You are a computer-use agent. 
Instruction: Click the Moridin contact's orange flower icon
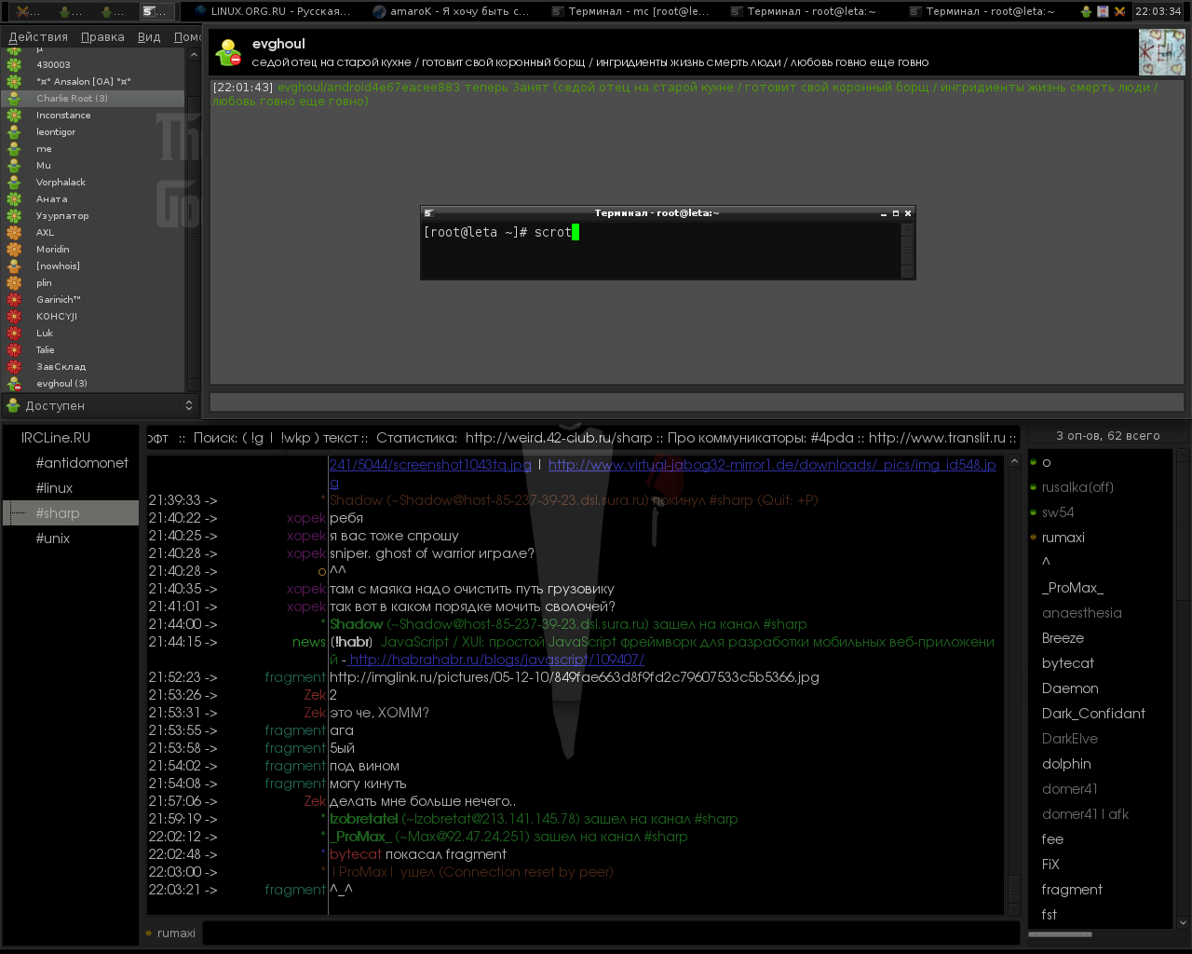pyautogui.click(x=14, y=250)
